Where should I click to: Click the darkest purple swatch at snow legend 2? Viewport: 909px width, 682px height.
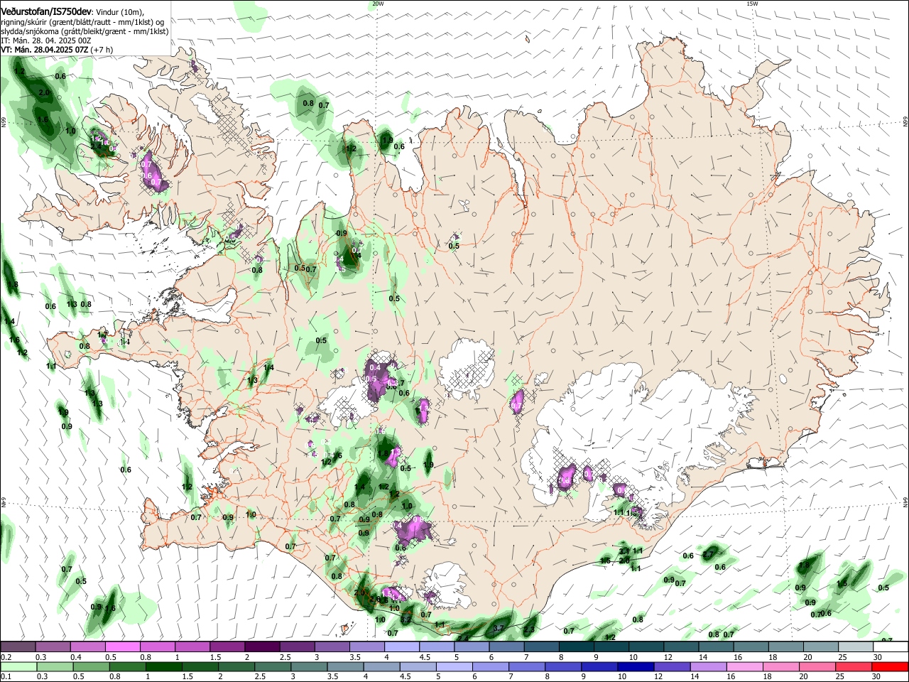coord(262,646)
